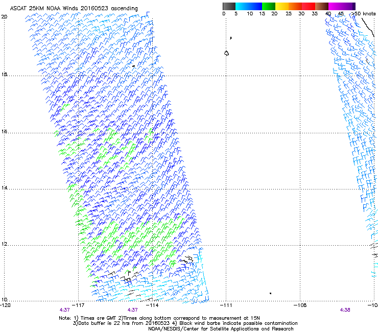Click the note 'Data buffer is 22 hrs'
Screen dimensions: 378x332
pos(103,323)
